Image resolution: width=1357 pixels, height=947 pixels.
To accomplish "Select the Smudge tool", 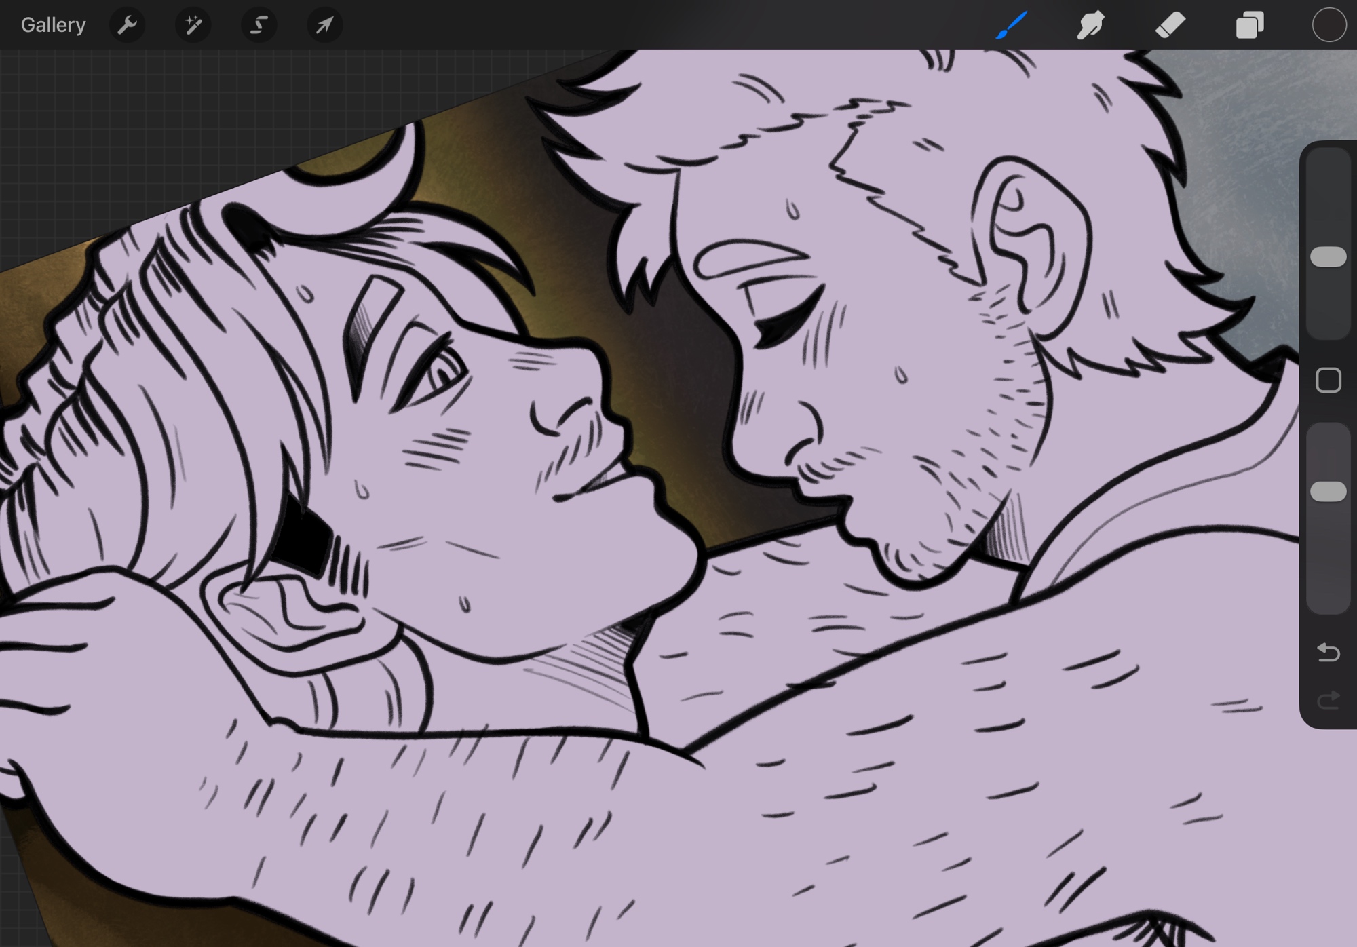I will click(1090, 25).
